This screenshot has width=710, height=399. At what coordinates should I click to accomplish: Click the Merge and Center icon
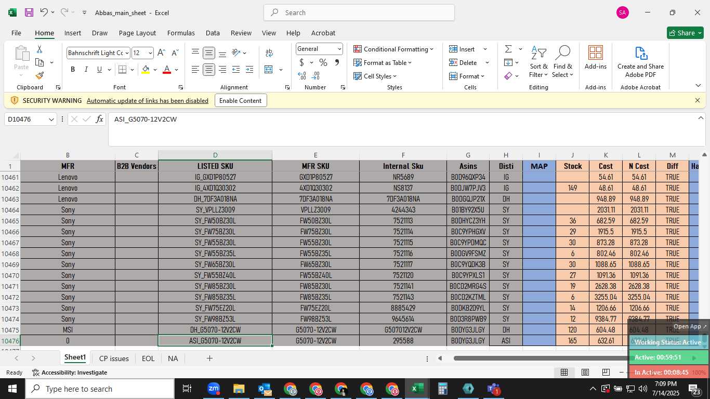269,70
